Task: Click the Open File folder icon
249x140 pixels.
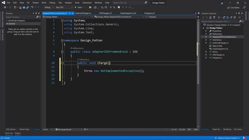Action: (x=20, y=7)
